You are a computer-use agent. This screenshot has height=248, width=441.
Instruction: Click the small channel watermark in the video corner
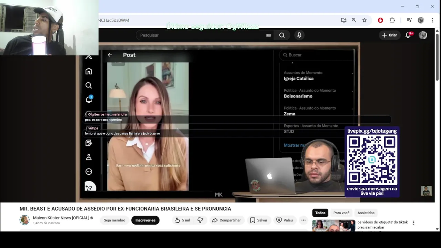[427, 191]
